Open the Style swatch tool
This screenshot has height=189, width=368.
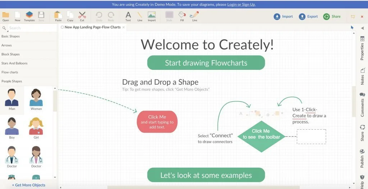coord(169,14)
